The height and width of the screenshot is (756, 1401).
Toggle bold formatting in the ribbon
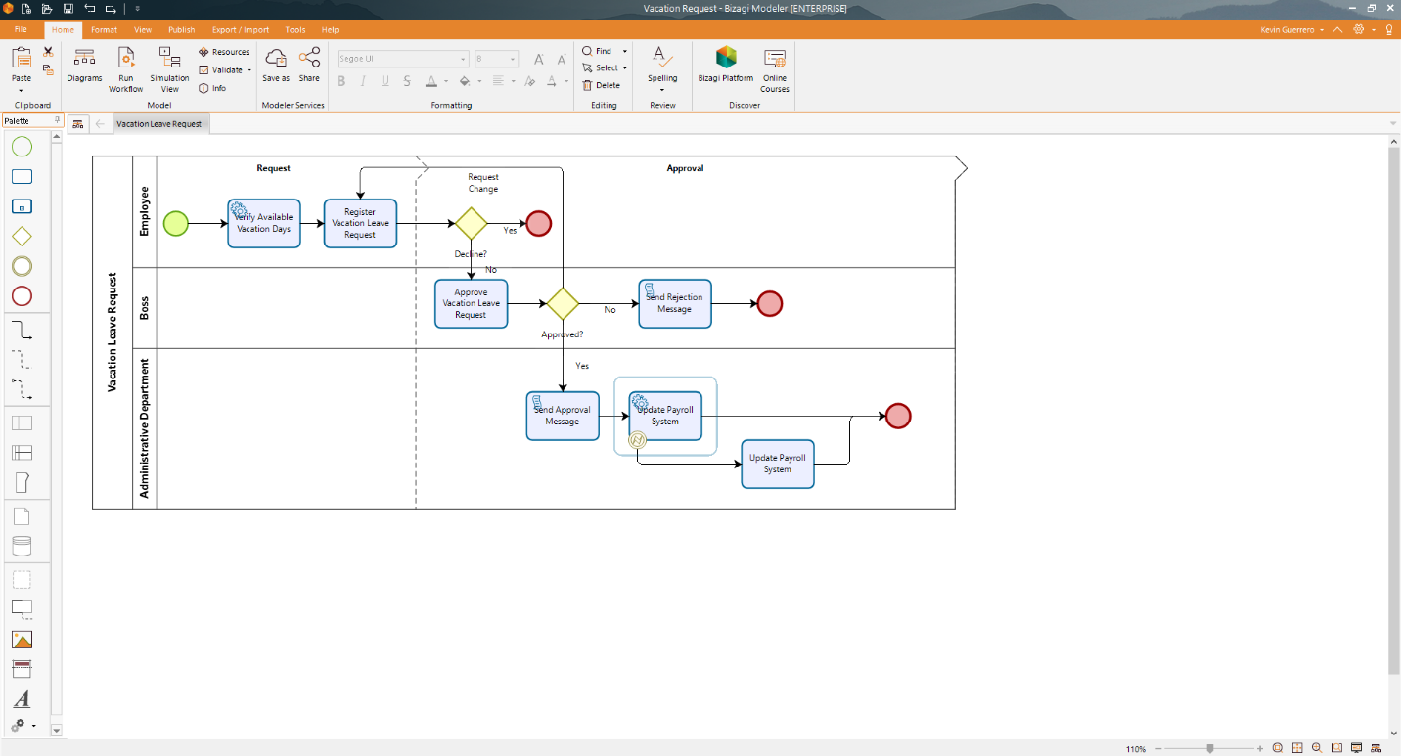point(340,81)
